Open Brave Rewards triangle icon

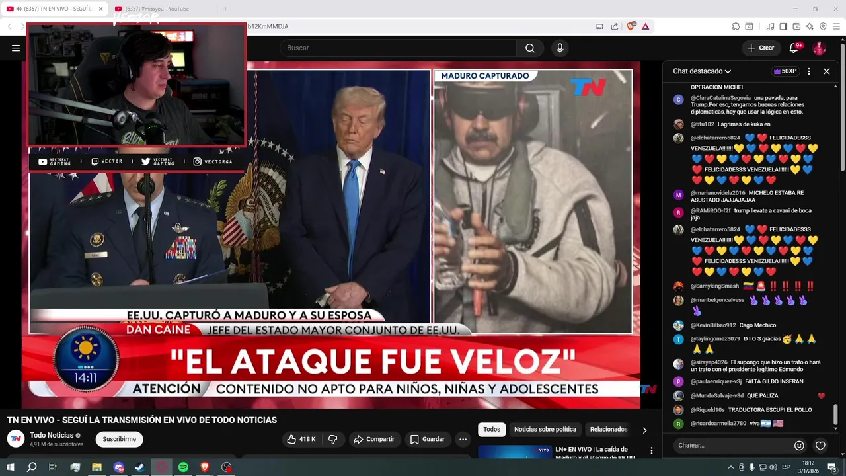tap(645, 26)
